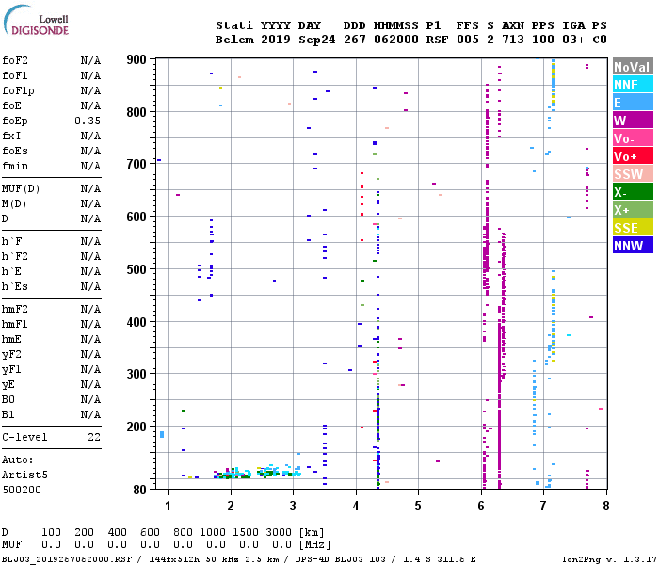The image size is (659, 565).
Task: Click the foEs parameter label
Action: coord(15,151)
